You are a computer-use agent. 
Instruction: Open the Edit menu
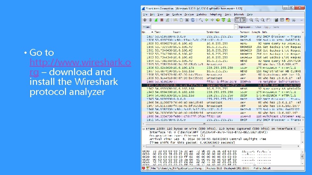pyautogui.click(x=152, y=14)
